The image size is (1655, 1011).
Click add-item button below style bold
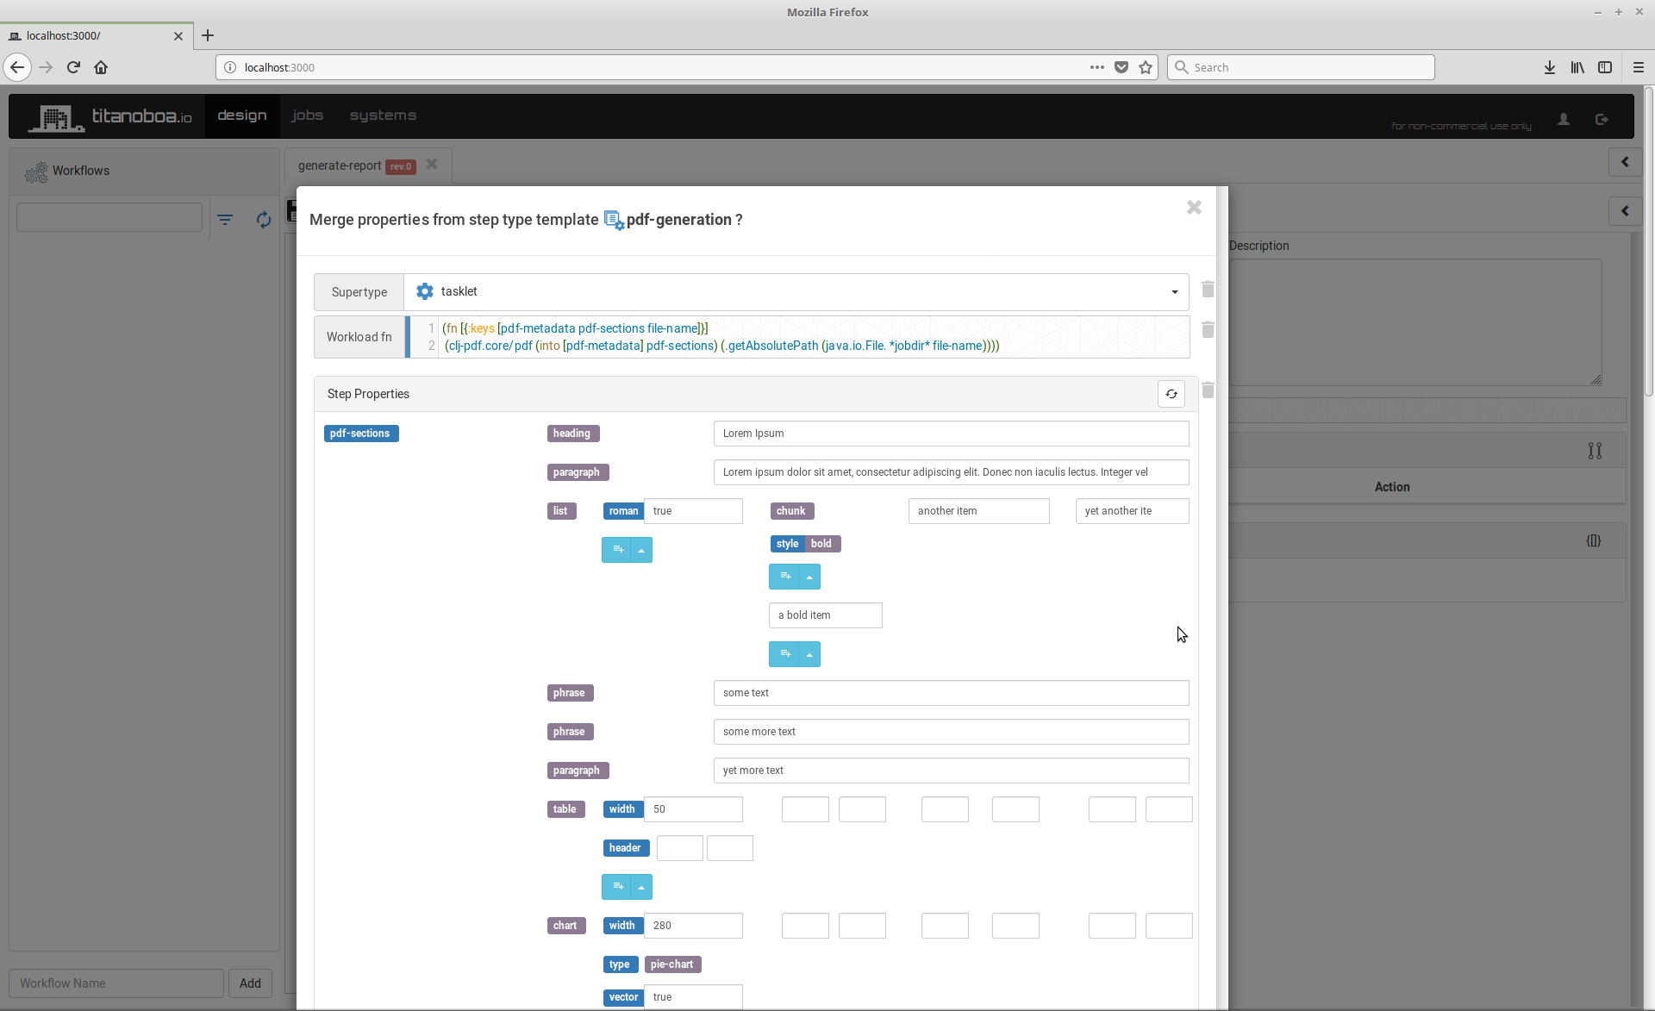784,577
